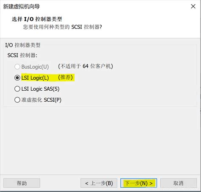Select the BusLogic(U) radio circle
Image resolution: width=201 pixels, height=192 pixels.
coord(17,67)
